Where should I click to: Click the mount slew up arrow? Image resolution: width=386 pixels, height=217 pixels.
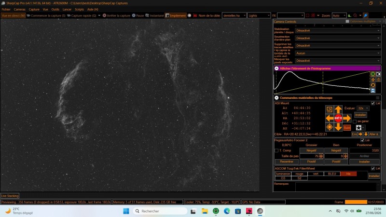point(338,109)
